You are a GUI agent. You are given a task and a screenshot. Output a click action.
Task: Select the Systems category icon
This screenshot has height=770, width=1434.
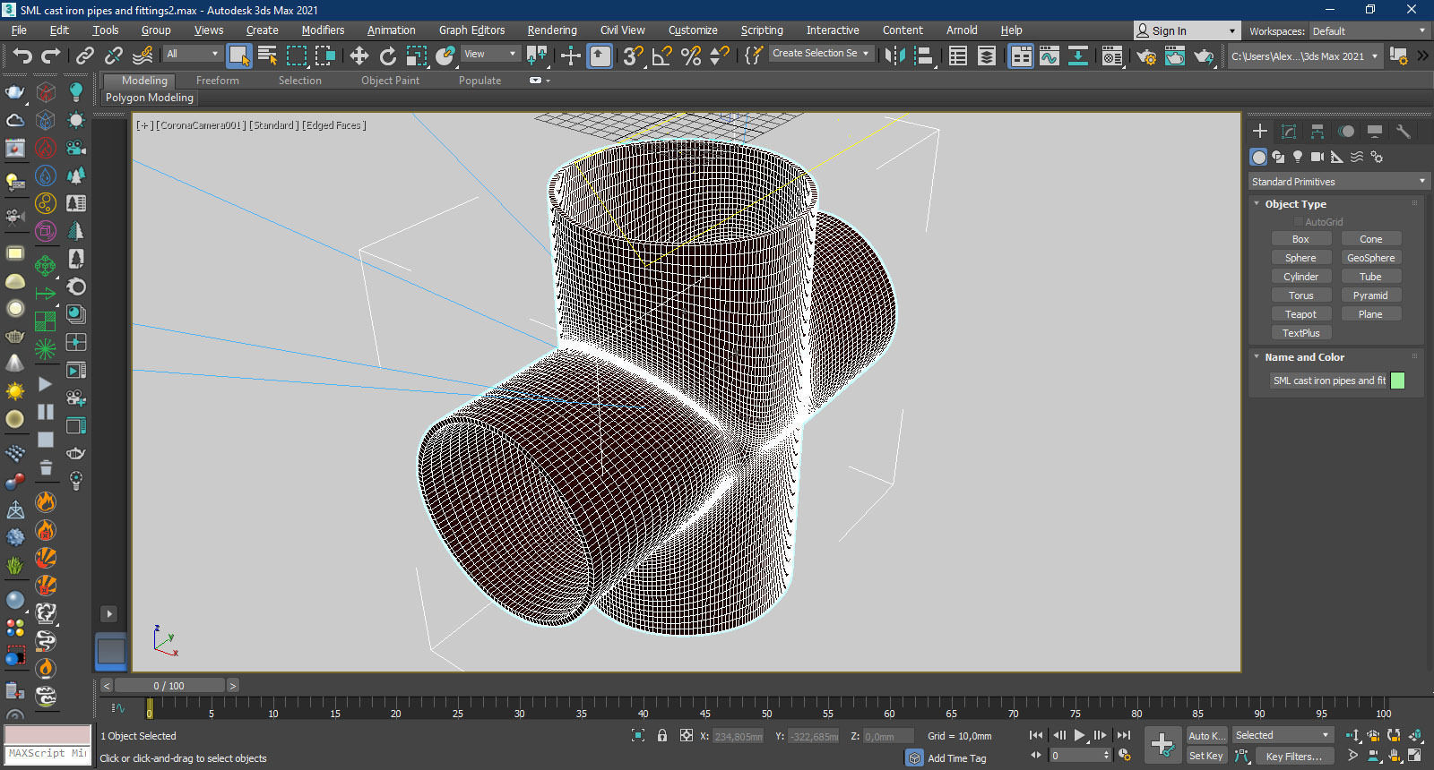click(1377, 157)
